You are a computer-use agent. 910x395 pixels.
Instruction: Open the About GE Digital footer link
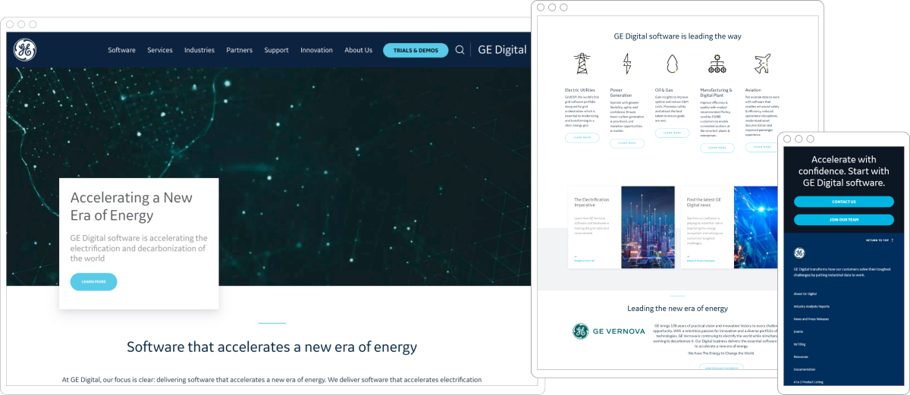(x=805, y=293)
